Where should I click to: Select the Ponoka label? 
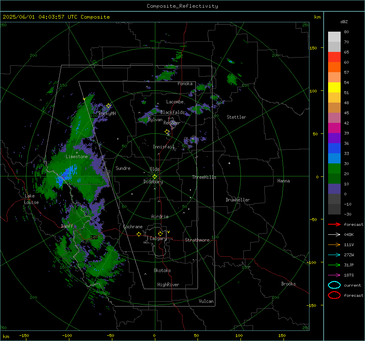(185, 84)
